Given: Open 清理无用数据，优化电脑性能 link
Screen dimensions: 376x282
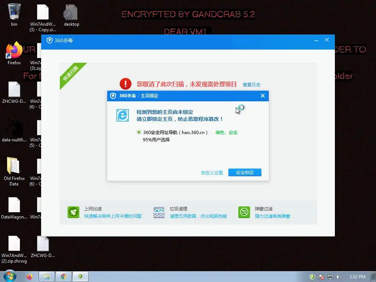Looking at the screenshot, I should pos(198,216).
